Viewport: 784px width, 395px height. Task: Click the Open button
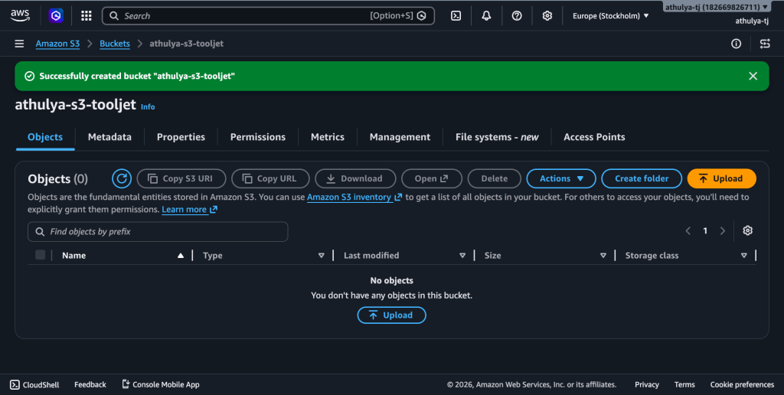(x=432, y=178)
